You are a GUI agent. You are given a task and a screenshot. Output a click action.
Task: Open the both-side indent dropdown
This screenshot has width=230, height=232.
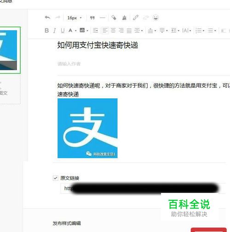tap(138, 30)
